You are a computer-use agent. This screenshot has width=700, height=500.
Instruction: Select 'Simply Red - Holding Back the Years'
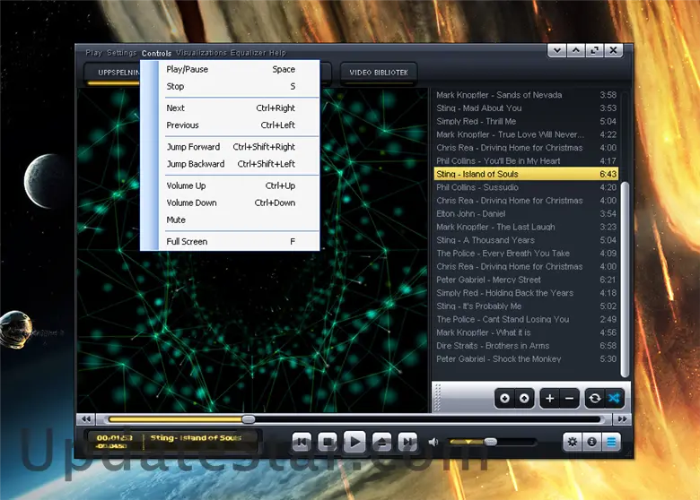click(x=526, y=293)
